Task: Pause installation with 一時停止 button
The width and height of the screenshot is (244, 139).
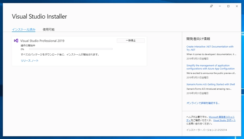Action: (x=131, y=41)
